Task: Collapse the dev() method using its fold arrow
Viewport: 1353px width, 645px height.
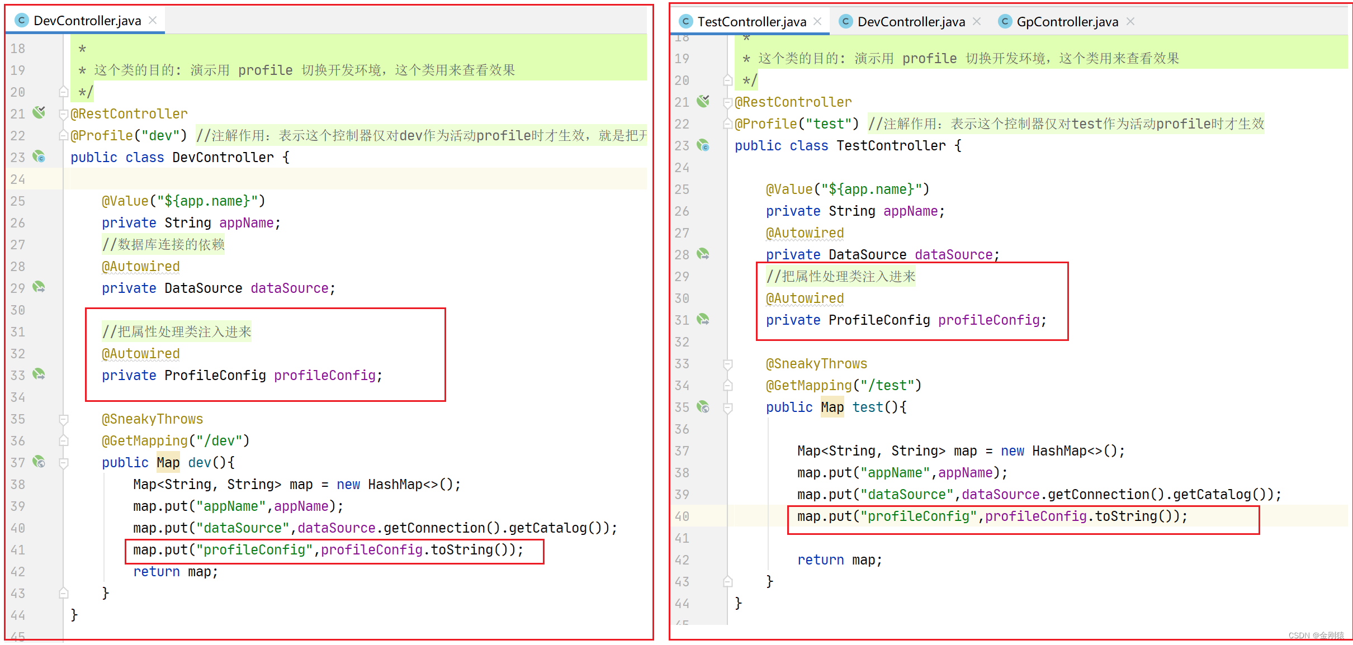Action: [x=63, y=462]
